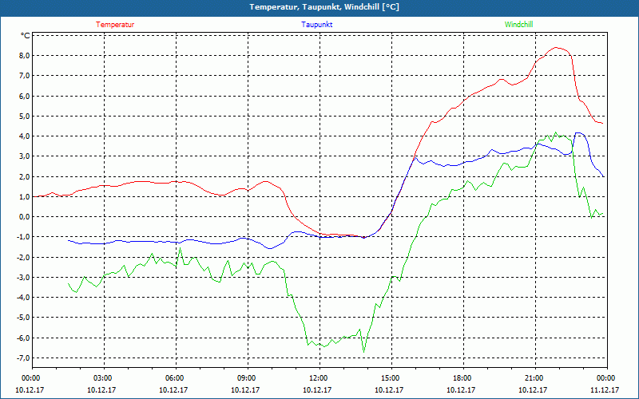
Task: Click the °C unit label on y-axis
Action: [x=25, y=36]
